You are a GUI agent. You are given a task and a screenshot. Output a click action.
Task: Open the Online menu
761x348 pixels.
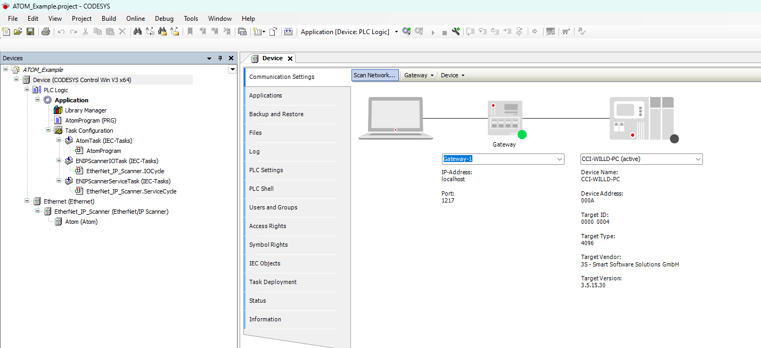135,18
